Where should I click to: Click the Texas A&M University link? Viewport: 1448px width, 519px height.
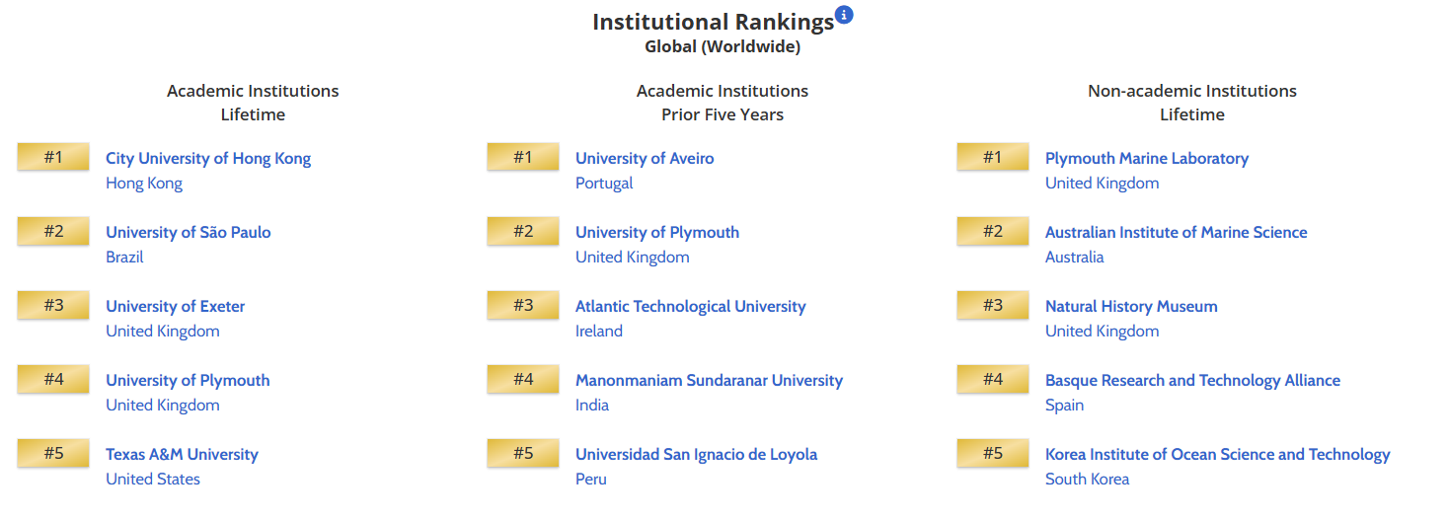182,454
